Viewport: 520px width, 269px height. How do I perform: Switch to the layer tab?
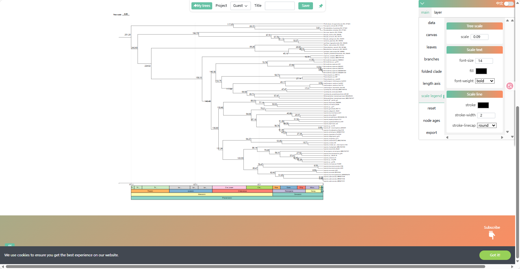tap(438, 12)
